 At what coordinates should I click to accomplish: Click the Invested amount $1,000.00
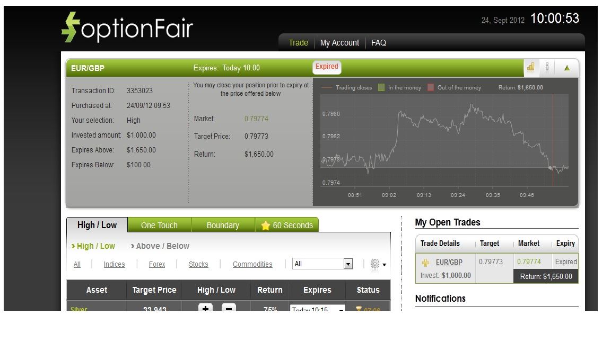coord(141,135)
